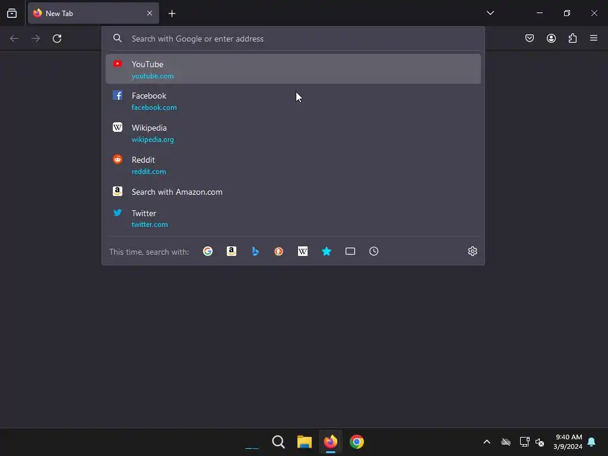Open a new tab with plus button
The image size is (608, 456).
pyautogui.click(x=172, y=14)
